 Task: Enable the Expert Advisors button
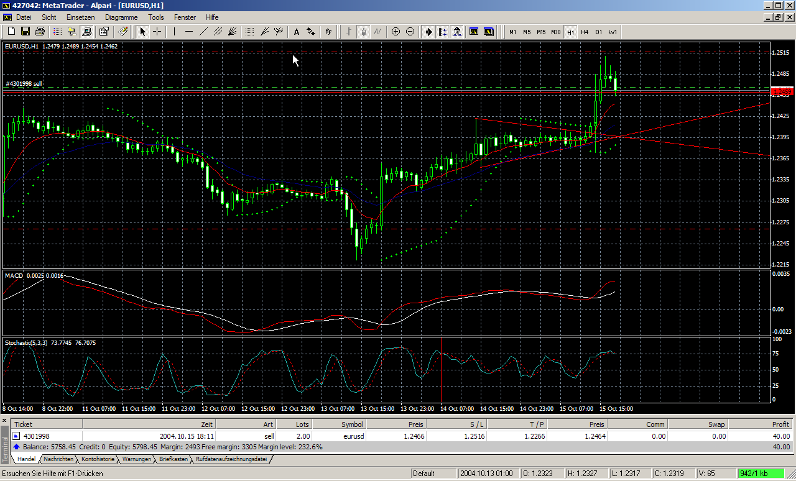coord(456,32)
